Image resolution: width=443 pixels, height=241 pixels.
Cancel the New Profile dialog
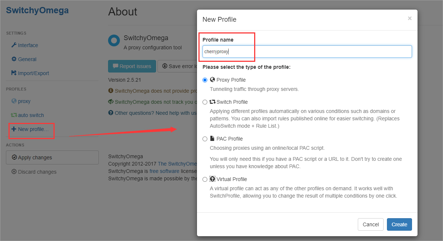pyautogui.click(x=371, y=224)
